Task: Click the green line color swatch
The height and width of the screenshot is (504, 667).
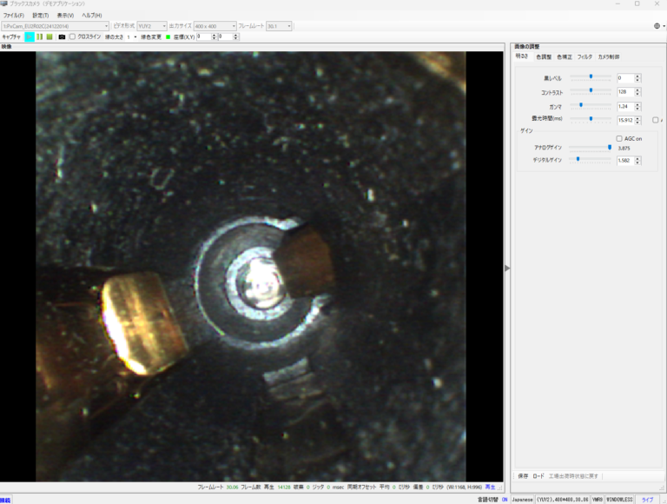Action: [167, 36]
